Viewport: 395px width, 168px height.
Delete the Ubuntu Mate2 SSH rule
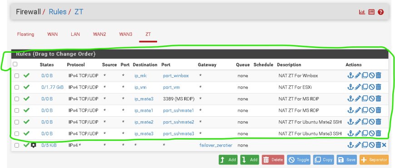(378, 122)
